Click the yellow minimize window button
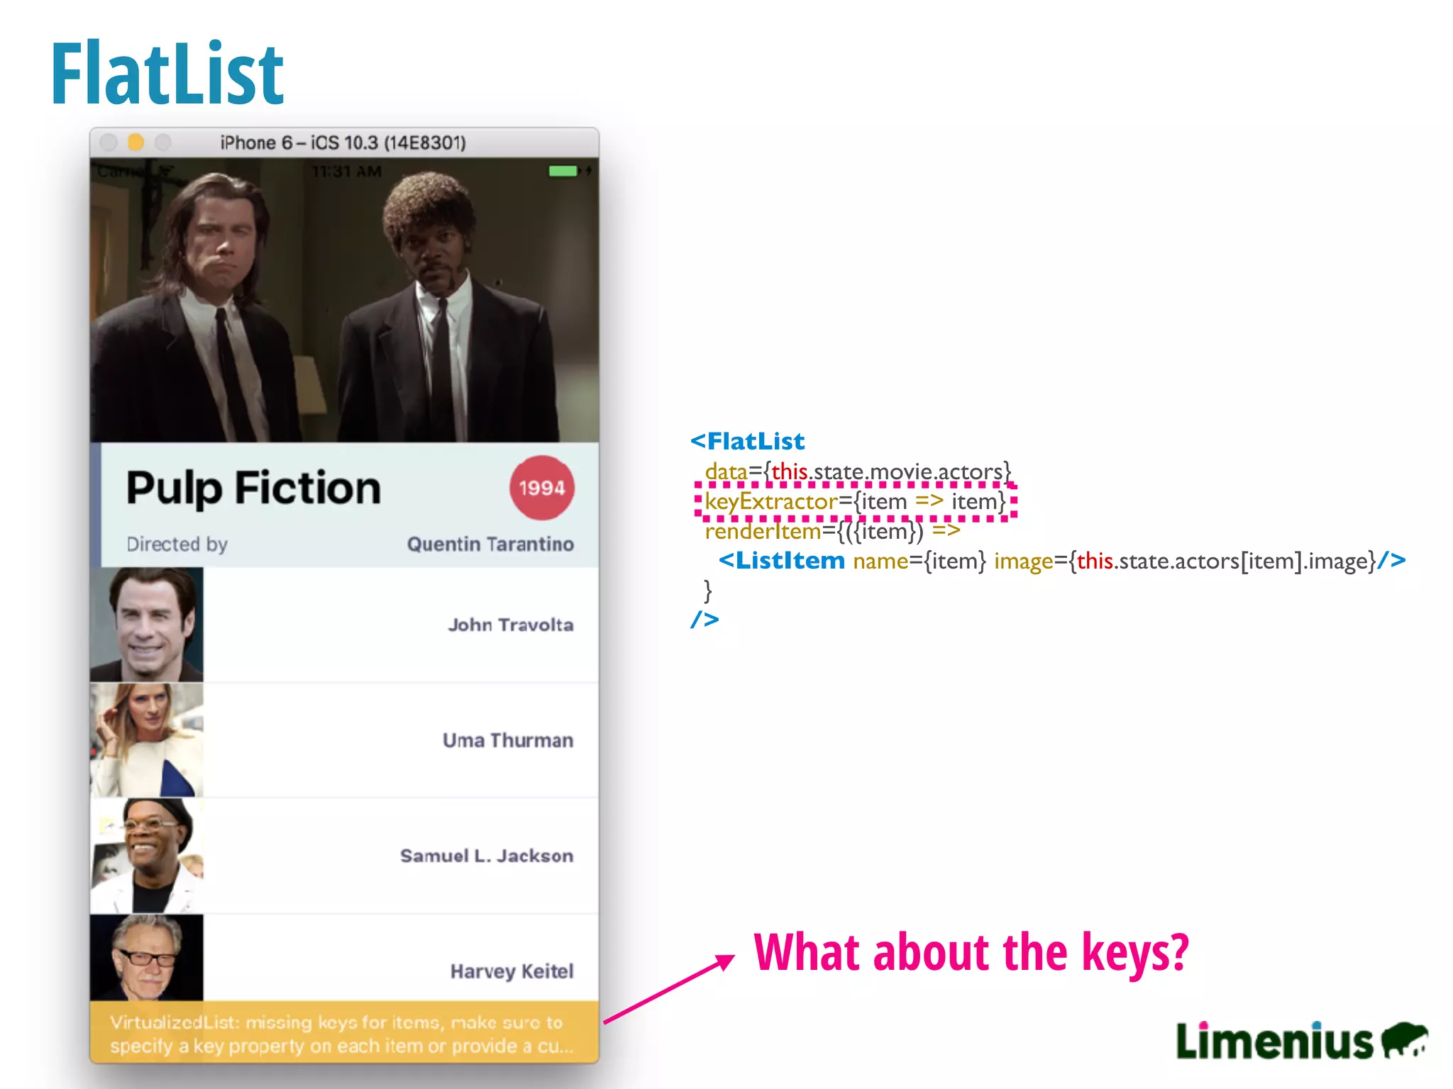Image resolution: width=1453 pixels, height=1089 pixels. click(x=136, y=143)
